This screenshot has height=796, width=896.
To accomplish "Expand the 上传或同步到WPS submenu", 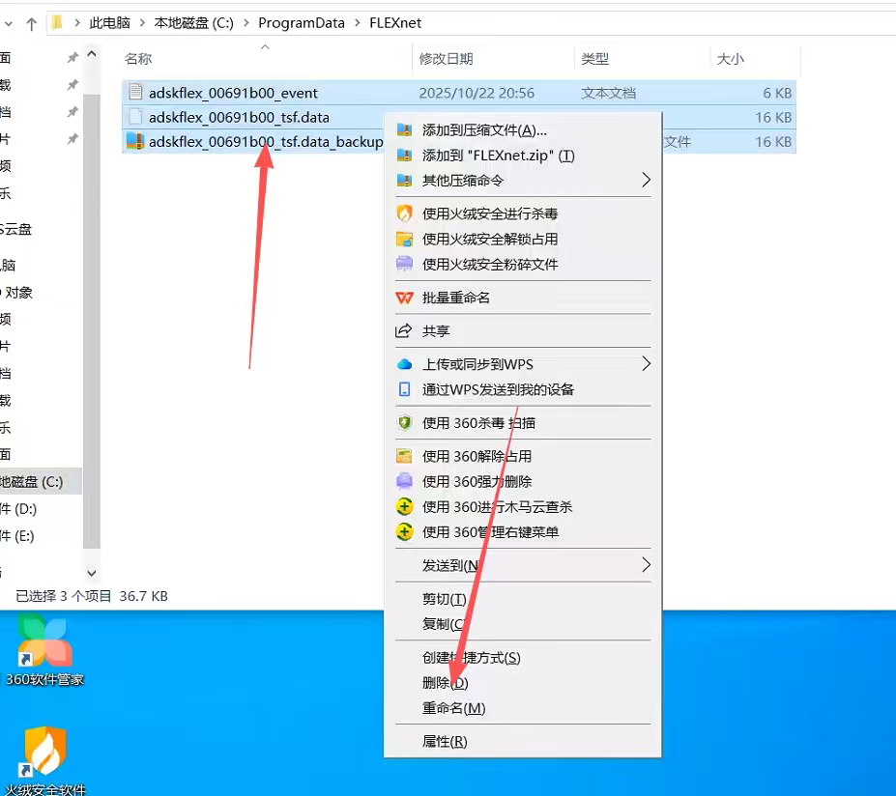I will click(648, 364).
